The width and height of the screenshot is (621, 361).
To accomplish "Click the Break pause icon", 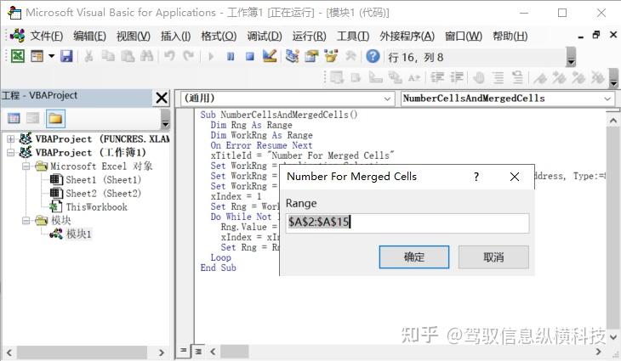I will tap(231, 57).
